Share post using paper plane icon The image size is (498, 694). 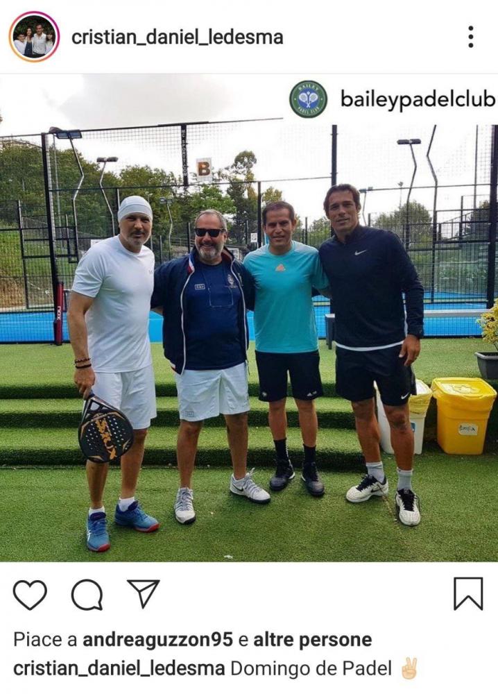143,593
